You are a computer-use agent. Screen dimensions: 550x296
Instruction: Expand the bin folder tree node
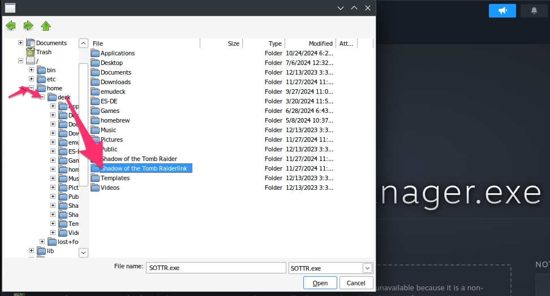[31, 69]
